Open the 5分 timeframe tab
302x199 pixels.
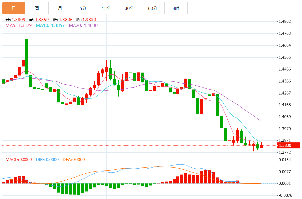[x=83, y=8]
